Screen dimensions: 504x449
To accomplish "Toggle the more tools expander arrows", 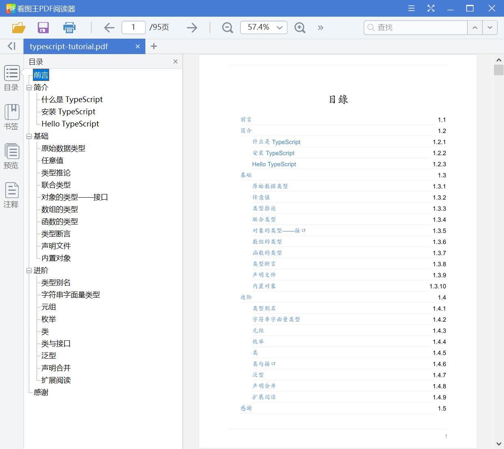I will click(320, 27).
